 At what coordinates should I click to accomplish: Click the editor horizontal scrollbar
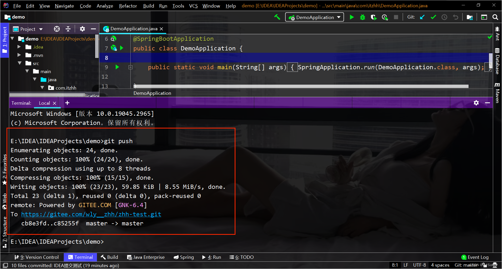[301, 86]
